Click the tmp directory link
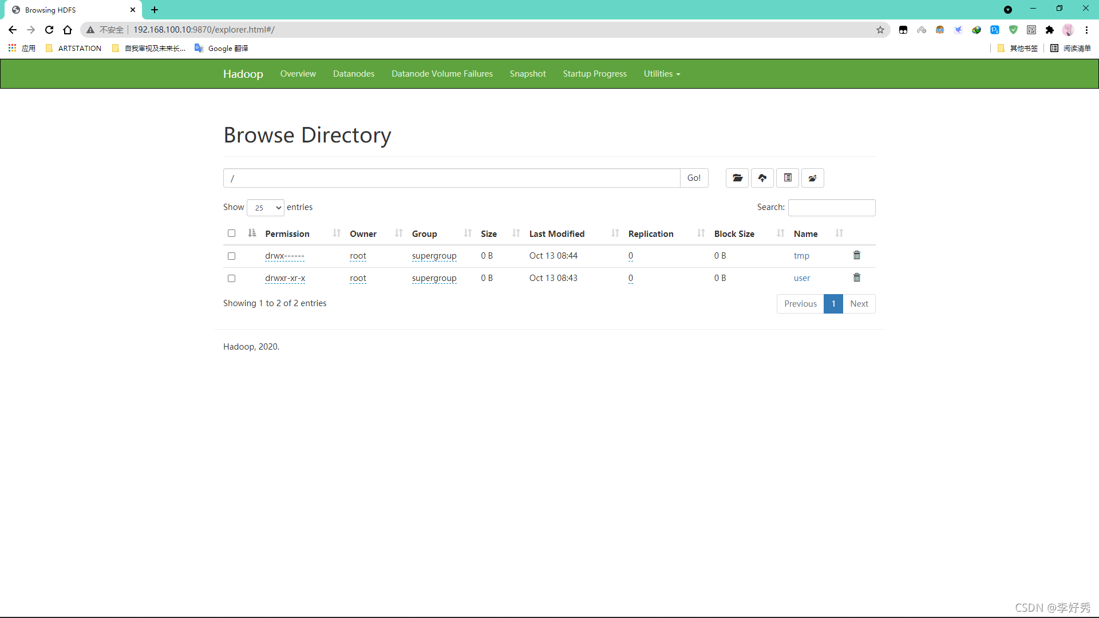Screen dimensions: 1099x618 [801, 255]
